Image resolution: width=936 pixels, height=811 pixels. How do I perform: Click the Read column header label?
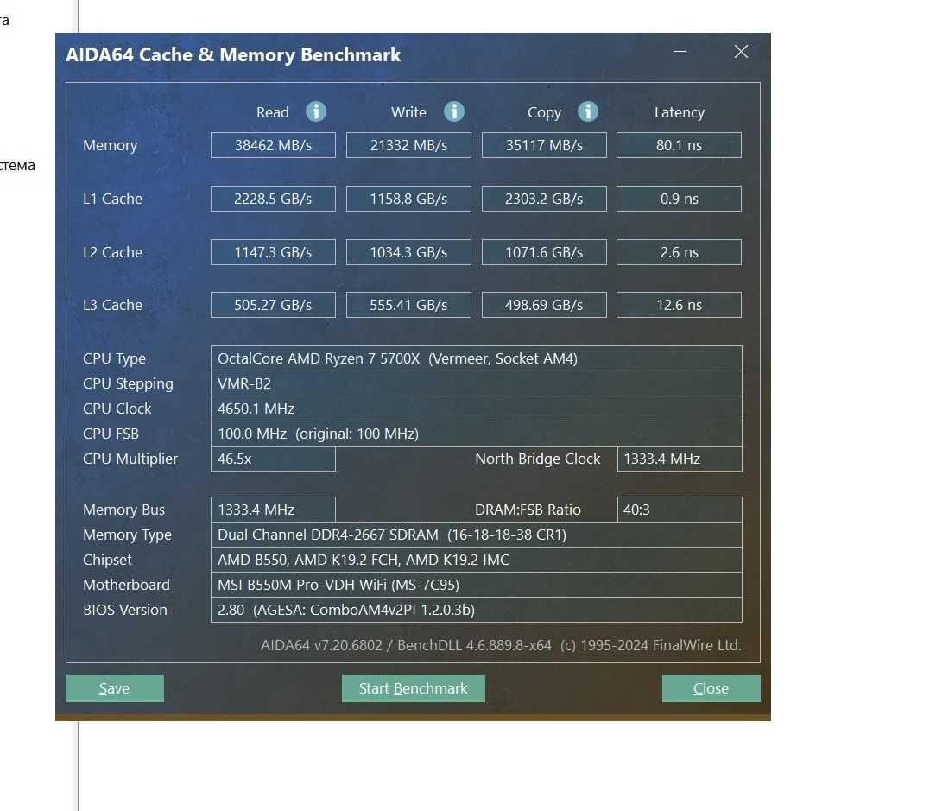tap(273, 112)
